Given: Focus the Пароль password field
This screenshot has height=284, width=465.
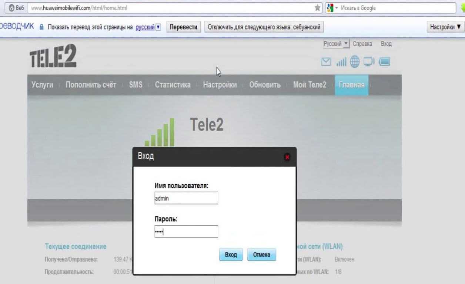Looking at the screenshot, I should (186, 231).
